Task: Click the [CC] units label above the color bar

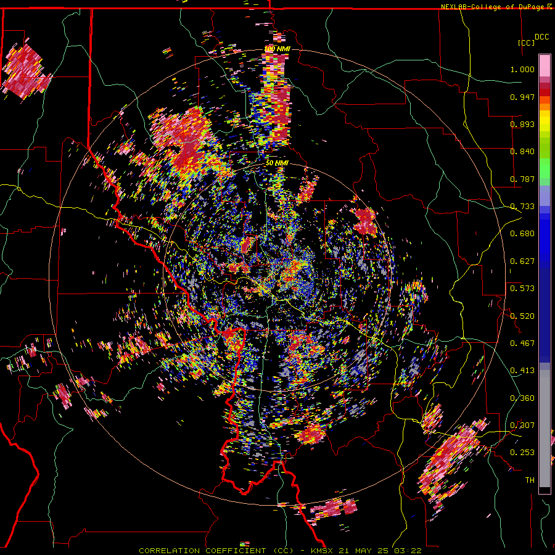Action: (526, 43)
